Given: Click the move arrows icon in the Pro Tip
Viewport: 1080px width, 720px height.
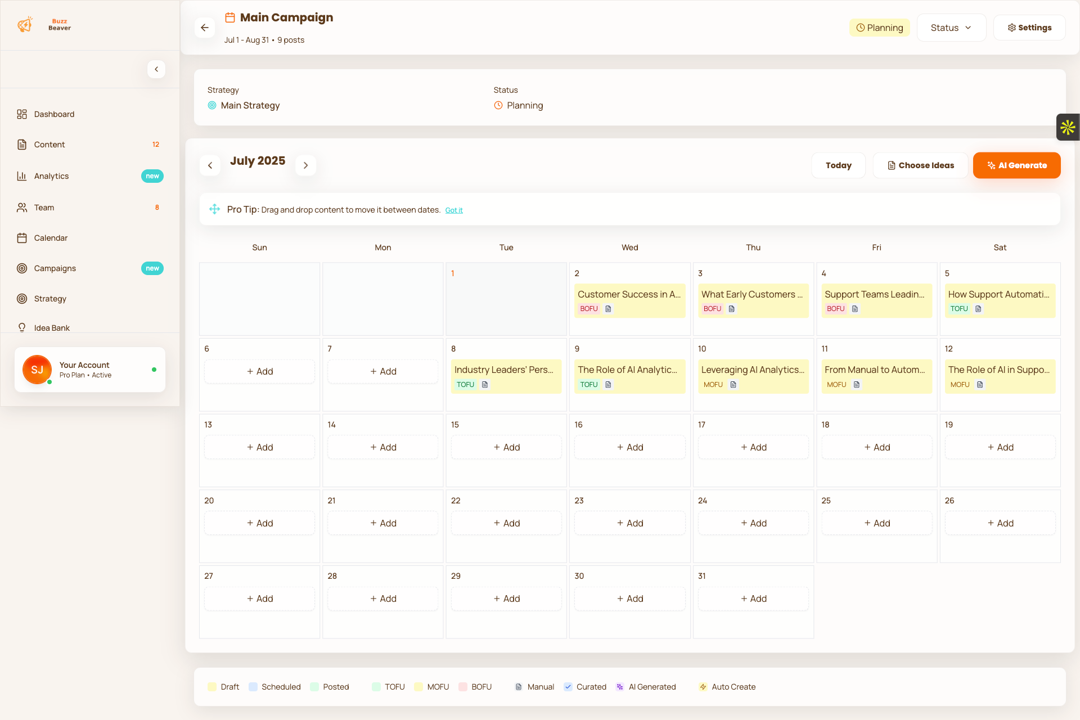Looking at the screenshot, I should tap(214, 209).
